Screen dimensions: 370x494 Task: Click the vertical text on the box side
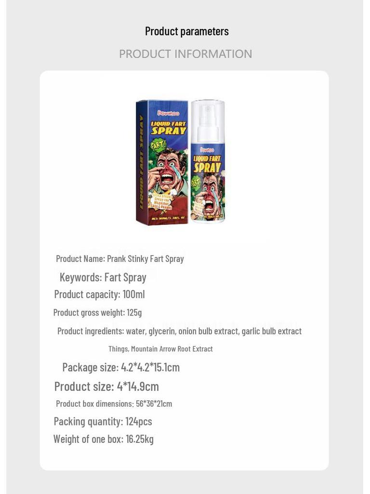[x=142, y=162]
